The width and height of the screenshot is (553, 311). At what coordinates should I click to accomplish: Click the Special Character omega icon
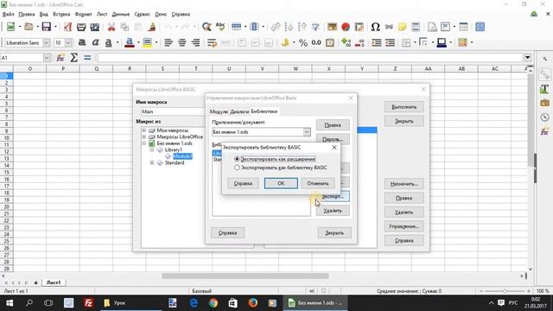pyautogui.click(x=375, y=27)
